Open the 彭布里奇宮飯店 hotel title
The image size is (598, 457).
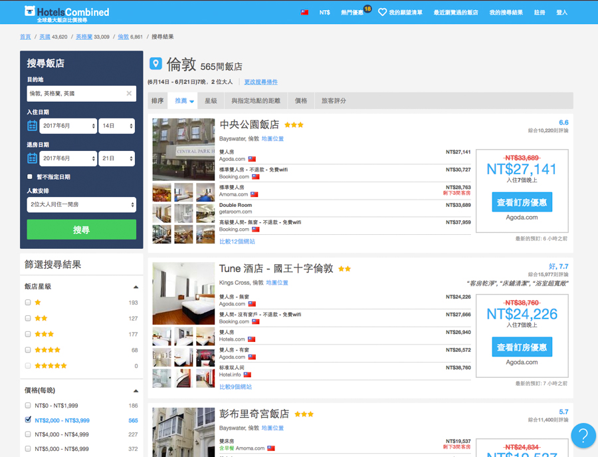(254, 414)
